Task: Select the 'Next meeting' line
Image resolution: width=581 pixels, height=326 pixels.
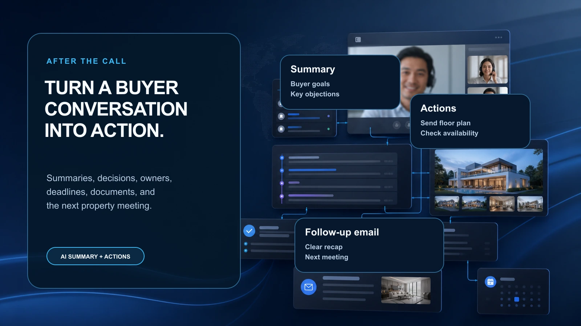Action: point(327,257)
